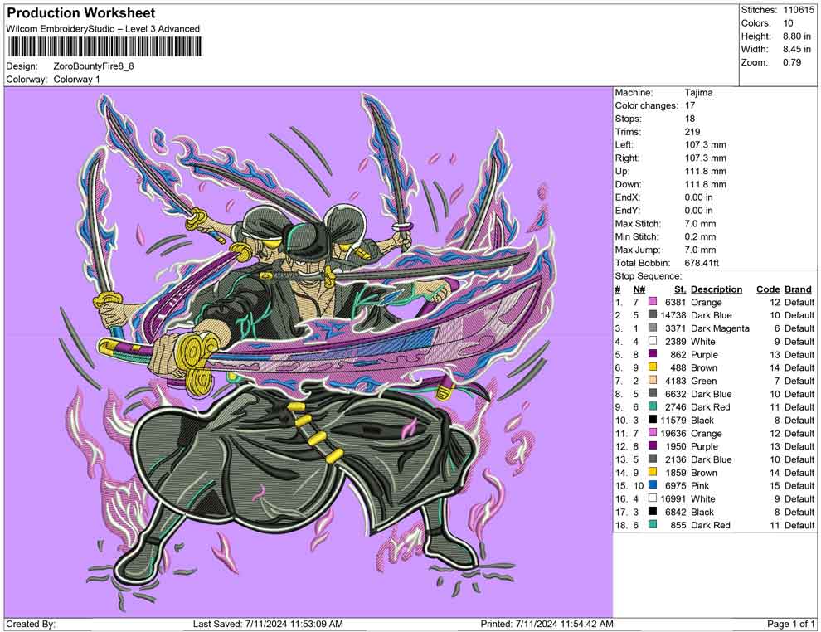Select the Brand column header
The image size is (821, 632).
coord(798,289)
